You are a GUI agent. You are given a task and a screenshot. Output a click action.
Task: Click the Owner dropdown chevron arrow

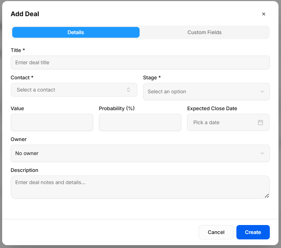pyautogui.click(x=262, y=153)
